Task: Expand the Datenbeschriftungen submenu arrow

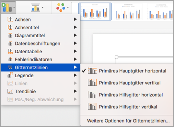Action: coord(75,43)
